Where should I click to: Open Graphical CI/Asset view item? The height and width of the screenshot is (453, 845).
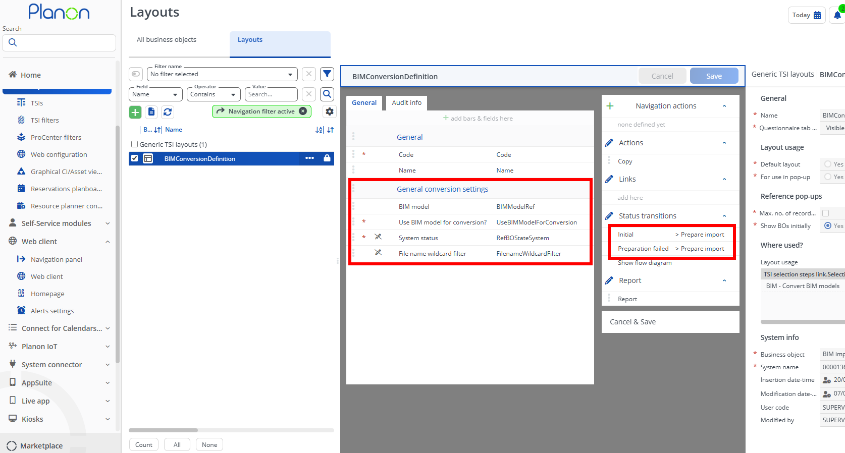coord(66,172)
